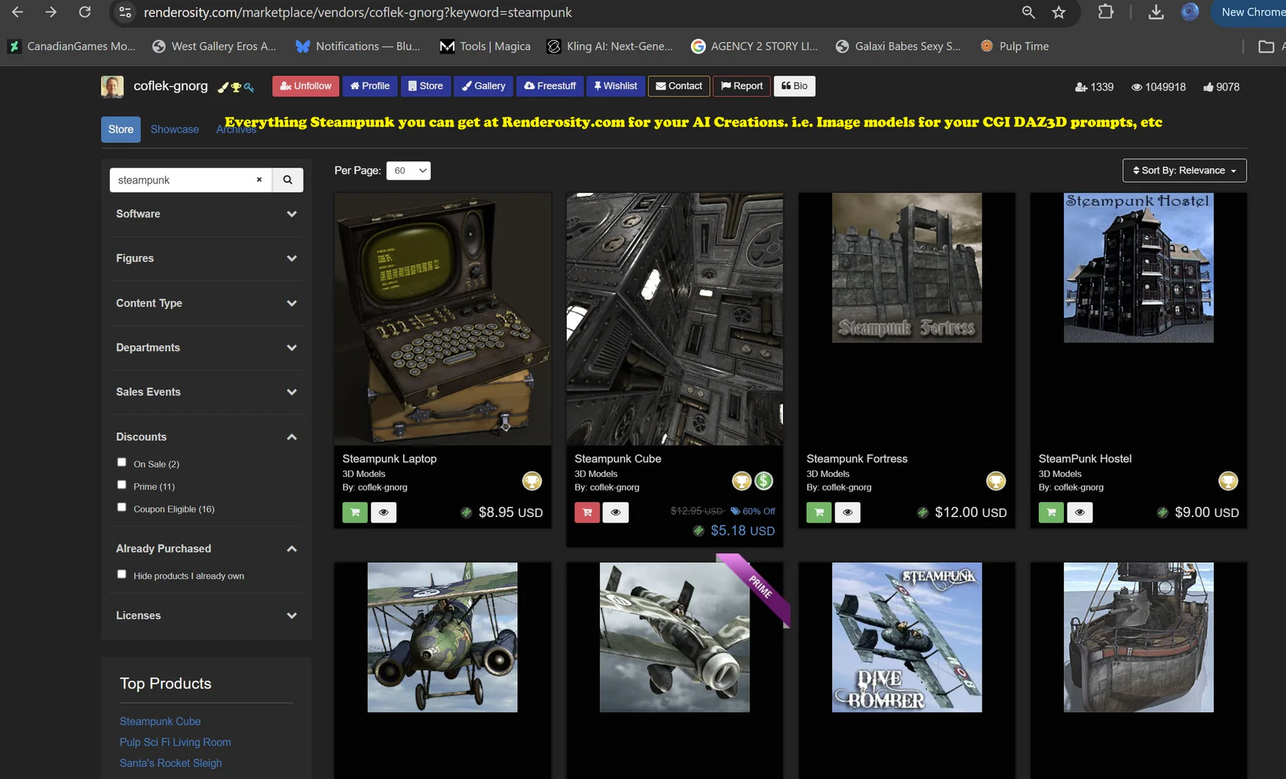This screenshot has width=1286, height=779.
Task: Expand the Figures filter section
Action: click(206, 258)
